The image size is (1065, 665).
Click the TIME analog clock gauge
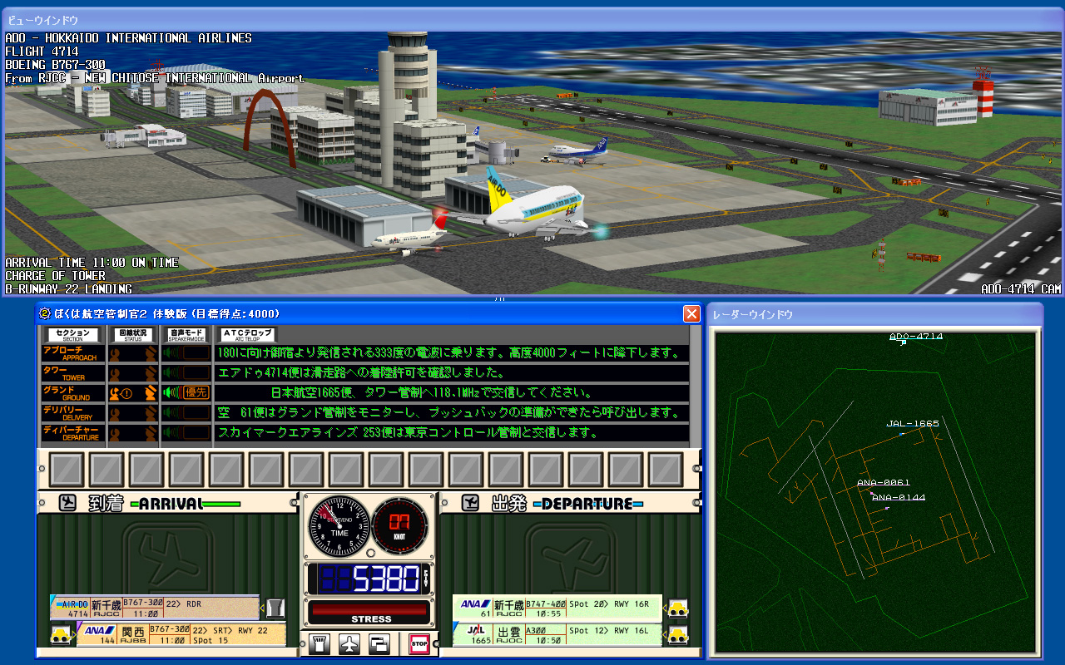339,525
